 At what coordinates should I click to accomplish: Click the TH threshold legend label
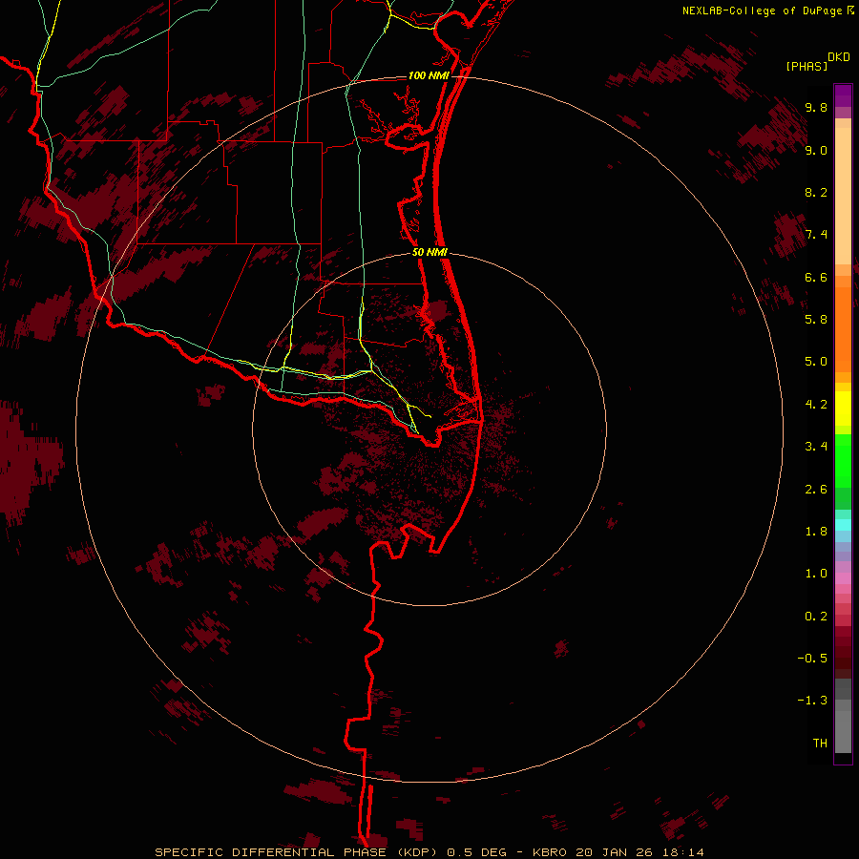pyautogui.click(x=820, y=744)
